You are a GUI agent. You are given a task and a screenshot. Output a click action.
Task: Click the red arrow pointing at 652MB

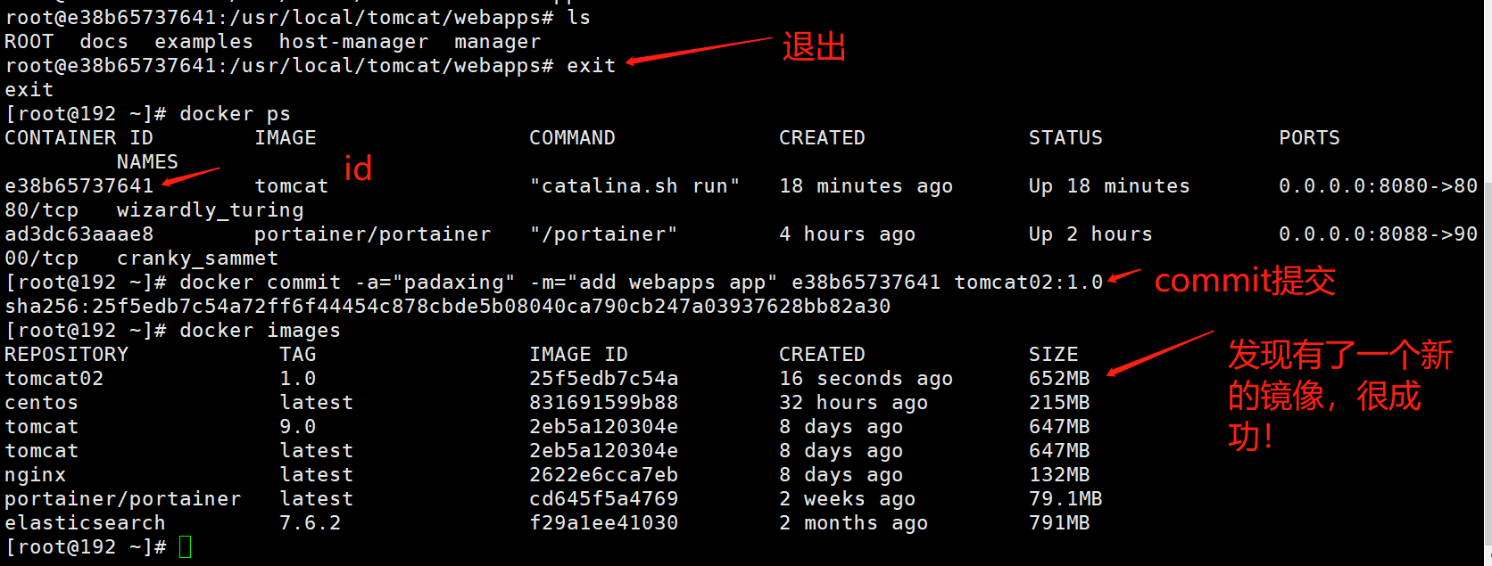point(1159,353)
